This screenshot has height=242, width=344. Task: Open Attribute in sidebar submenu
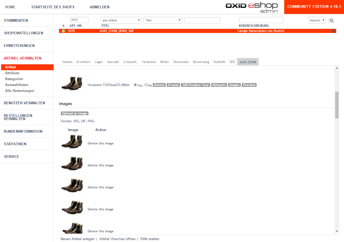12,73
